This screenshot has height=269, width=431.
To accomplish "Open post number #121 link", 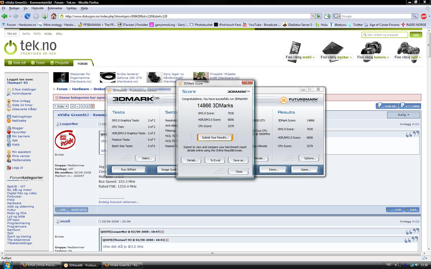I will (416, 124).
